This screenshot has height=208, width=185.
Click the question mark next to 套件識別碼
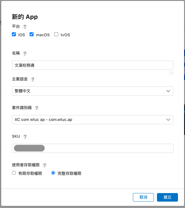coord(37,108)
